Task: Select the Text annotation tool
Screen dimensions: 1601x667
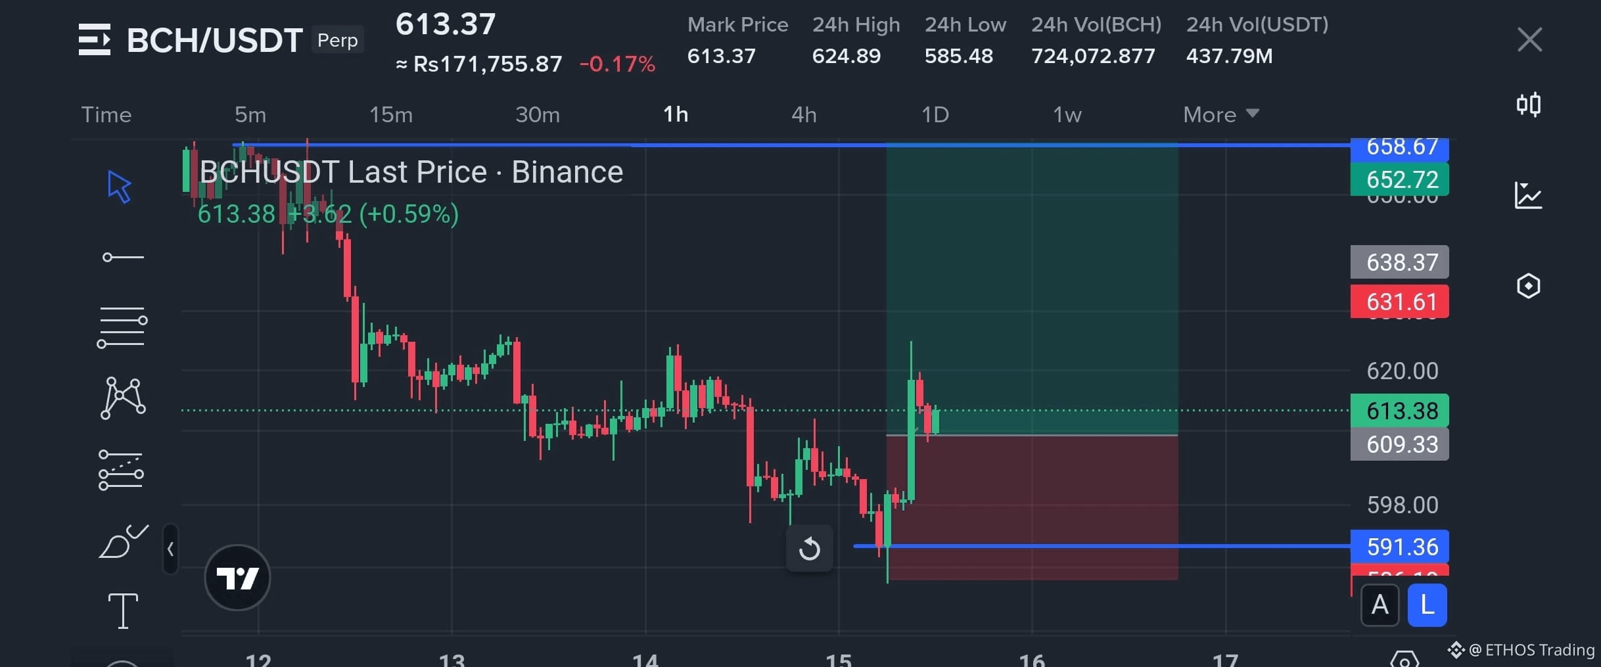Action: point(125,611)
